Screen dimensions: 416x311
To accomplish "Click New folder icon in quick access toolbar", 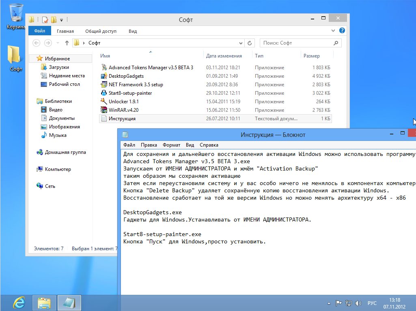I will tap(54, 19).
